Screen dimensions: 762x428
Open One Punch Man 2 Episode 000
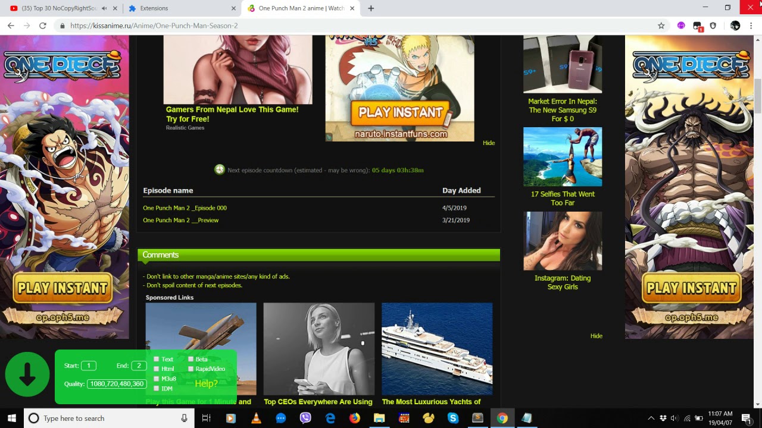coord(185,208)
